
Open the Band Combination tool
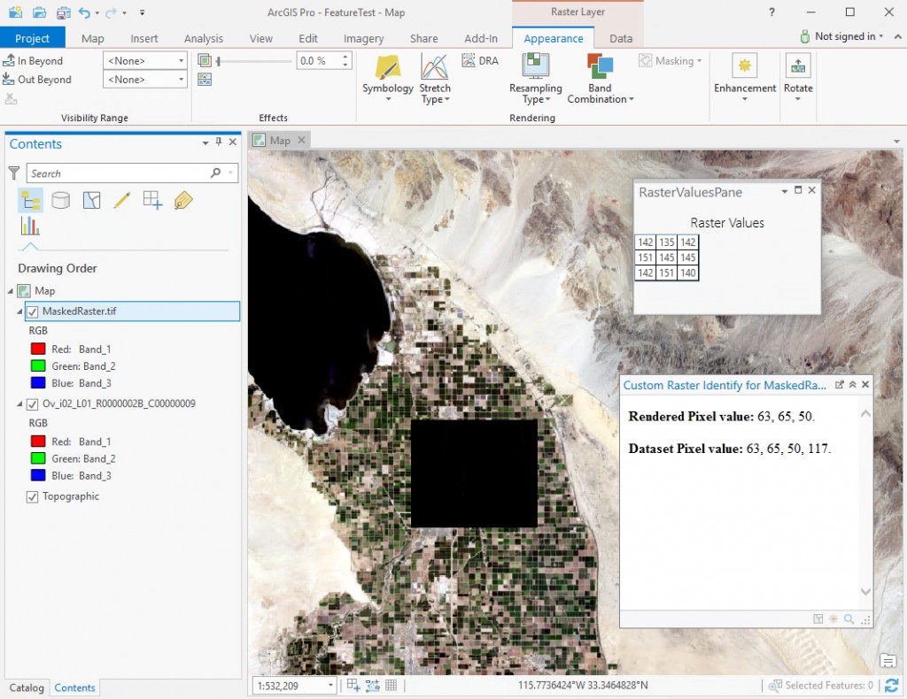click(600, 65)
